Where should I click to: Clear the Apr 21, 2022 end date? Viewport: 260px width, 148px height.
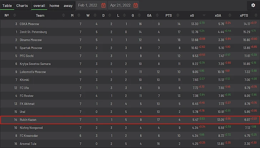(135, 5)
